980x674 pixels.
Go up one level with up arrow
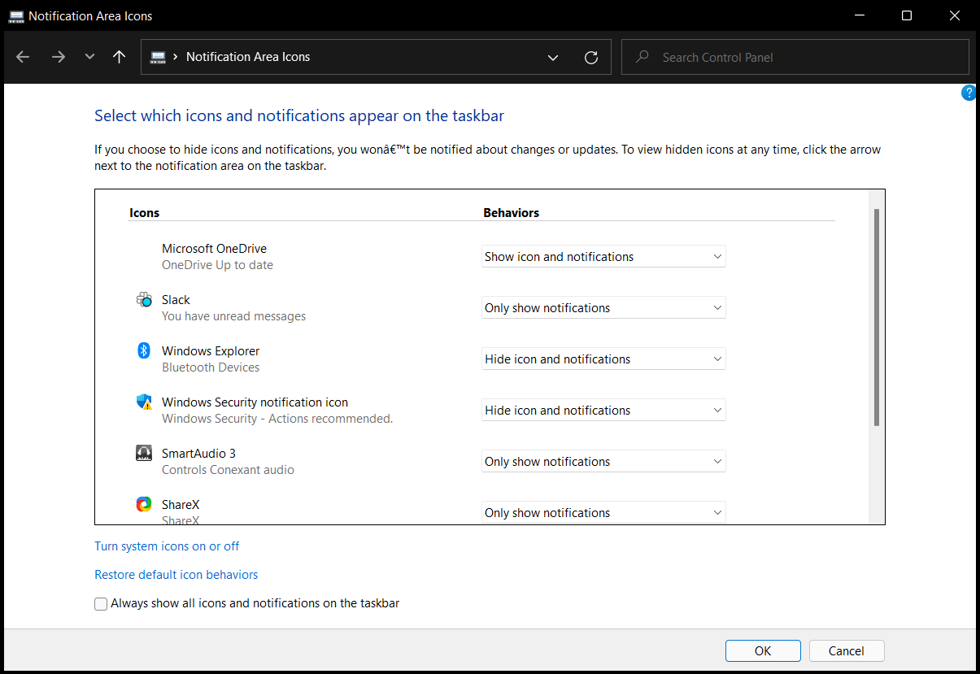tap(120, 57)
